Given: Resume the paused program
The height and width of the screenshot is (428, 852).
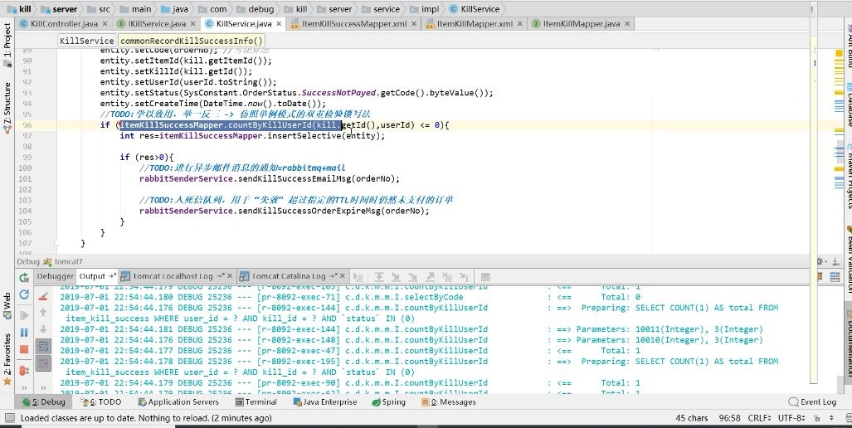Looking at the screenshot, I should (23, 315).
